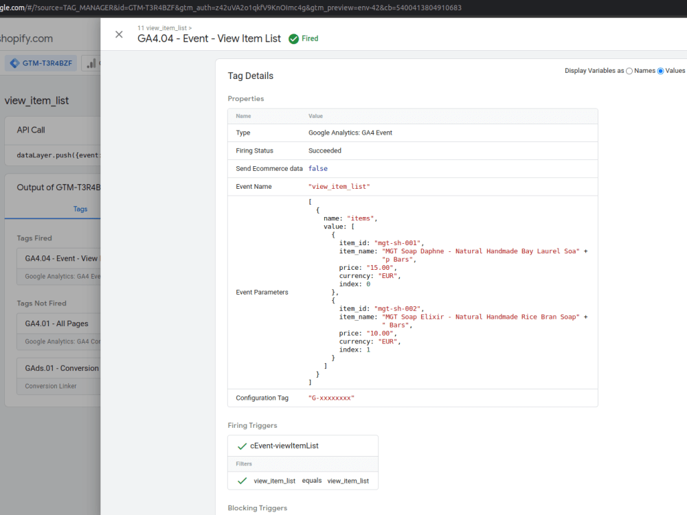Click the green Fired status checkmark icon
This screenshot has width=687, height=515.
coord(293,39)
